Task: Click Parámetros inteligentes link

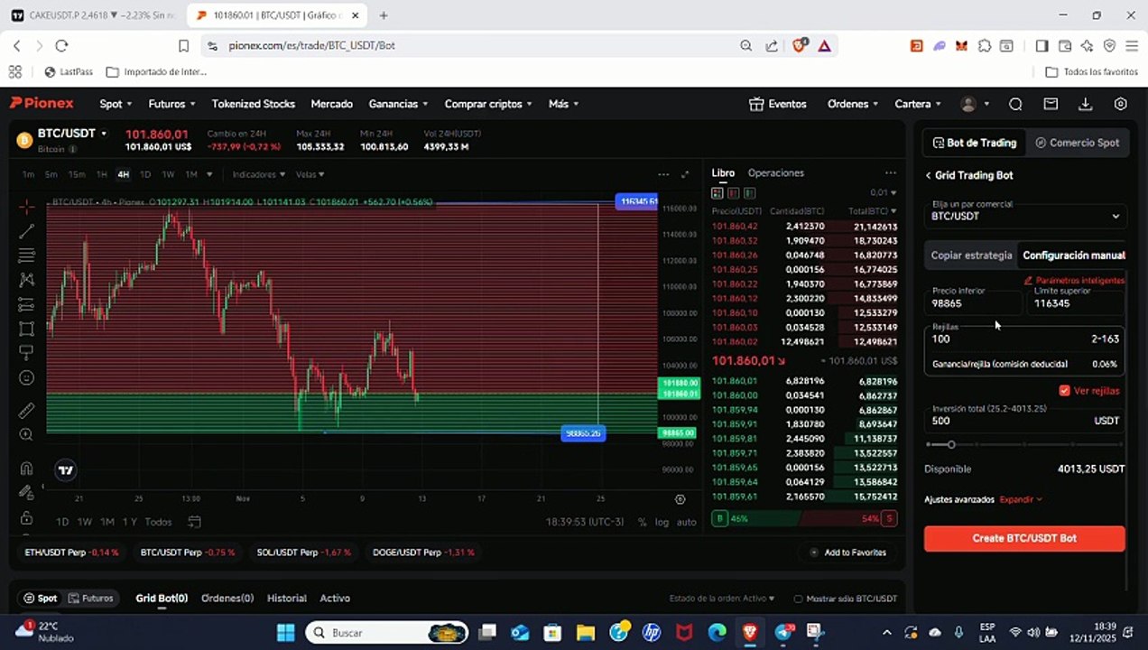Action: click(1074, 281)
